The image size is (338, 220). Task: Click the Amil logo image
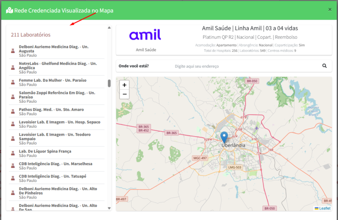(x=145, y=35)
